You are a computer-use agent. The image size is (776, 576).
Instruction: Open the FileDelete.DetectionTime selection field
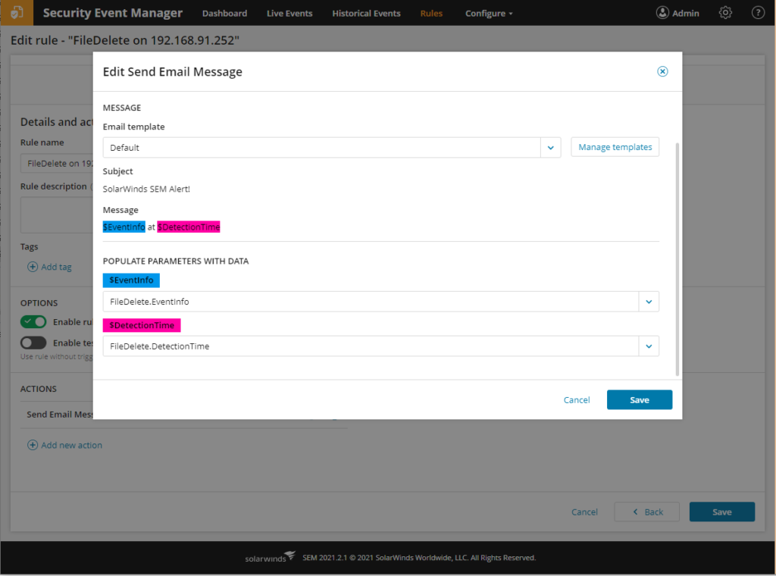tap(380, 346)
